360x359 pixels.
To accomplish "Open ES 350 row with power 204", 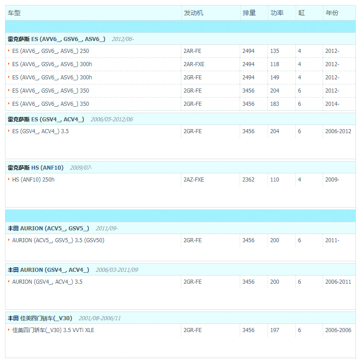I will click(51, 91).
